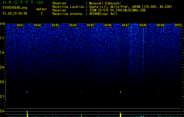Click the bright meteor echo just before 0647
Image resolution: width=184 pixels, height=117 pixels.
tap(121, 92)
